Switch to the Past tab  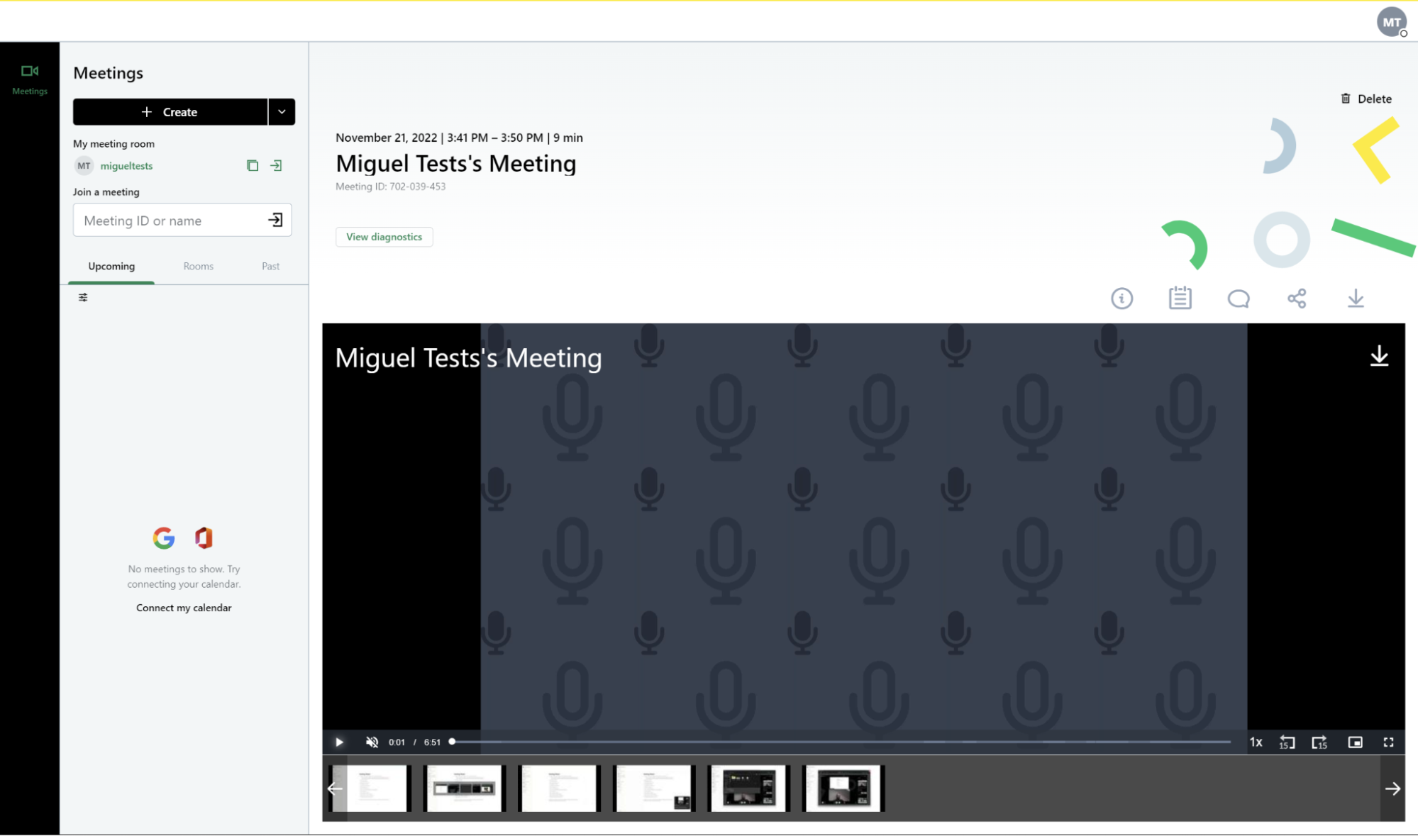(x=270, y=267)
